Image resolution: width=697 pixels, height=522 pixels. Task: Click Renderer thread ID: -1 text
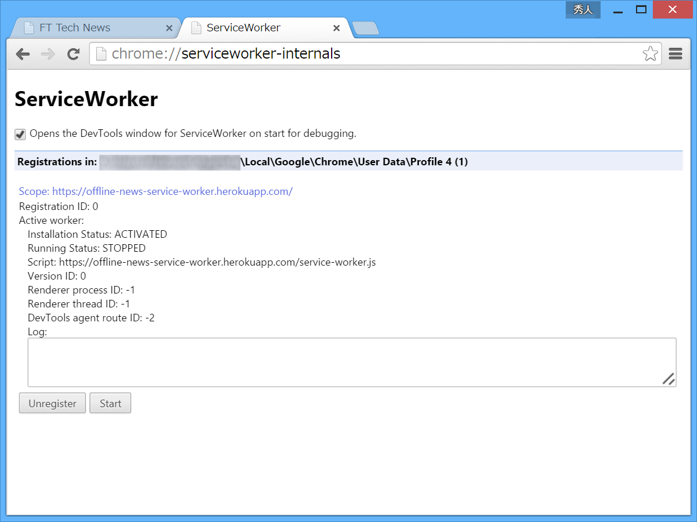tap(79, 304)
